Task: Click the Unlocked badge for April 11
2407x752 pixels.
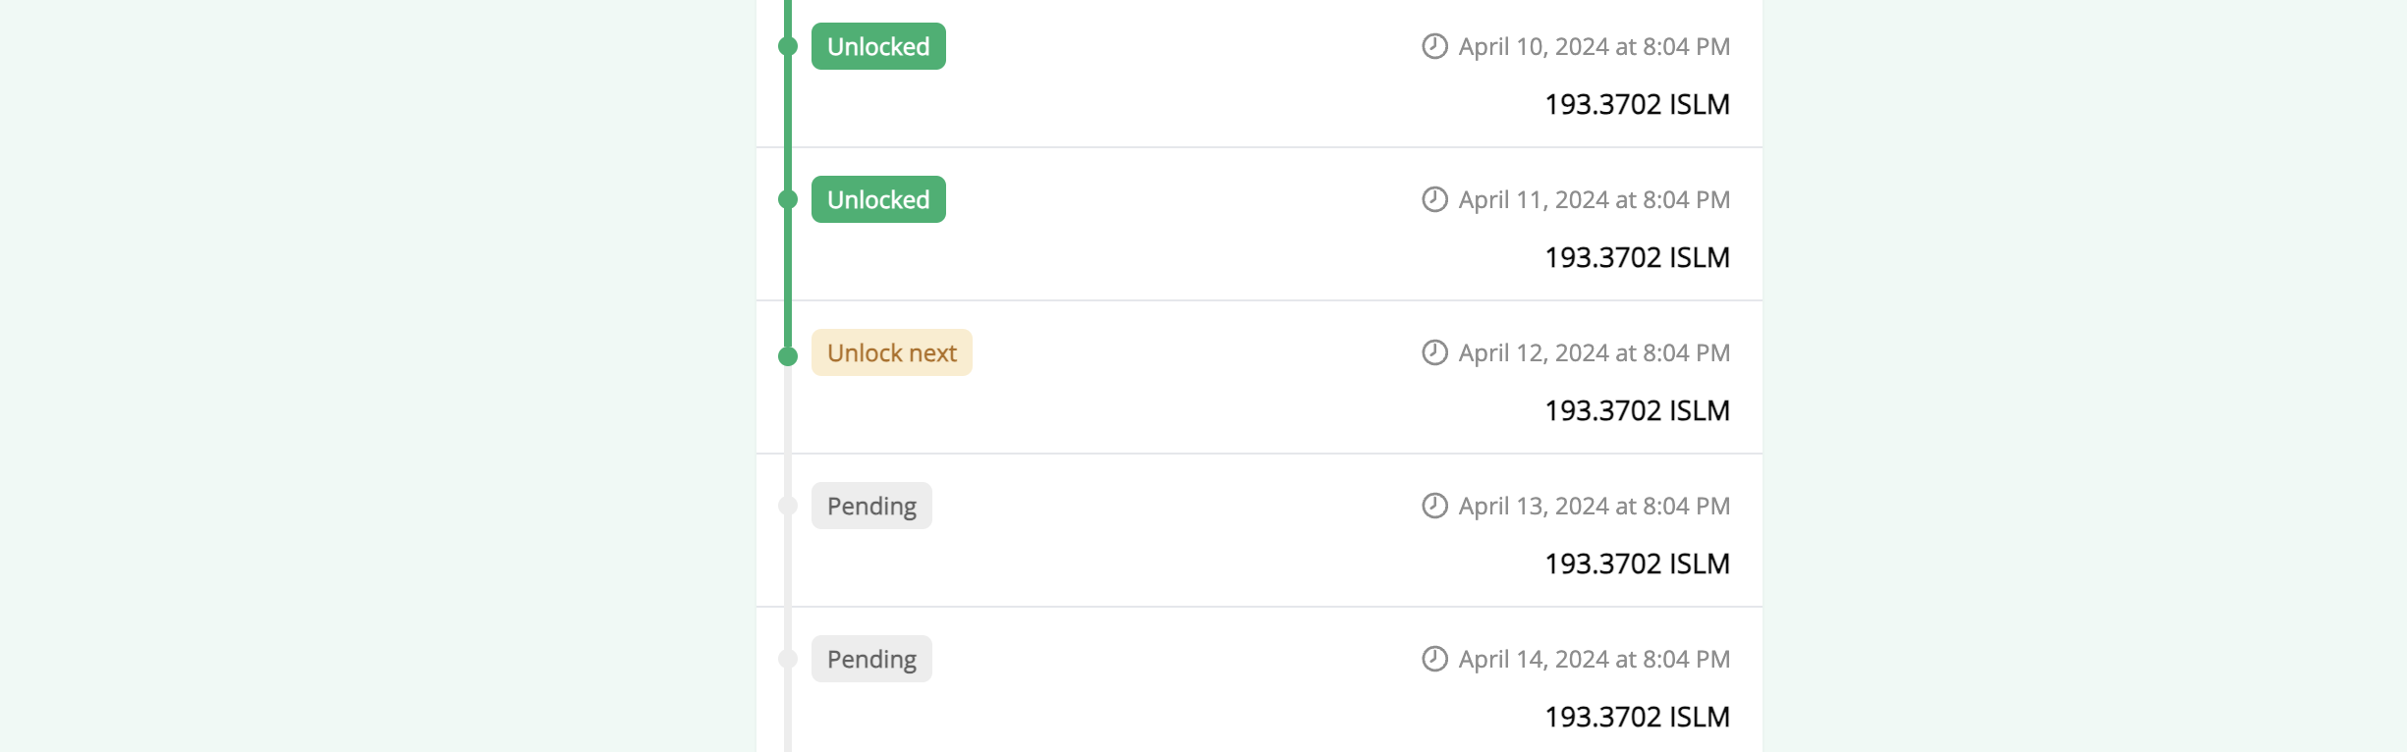Action: 878,199
